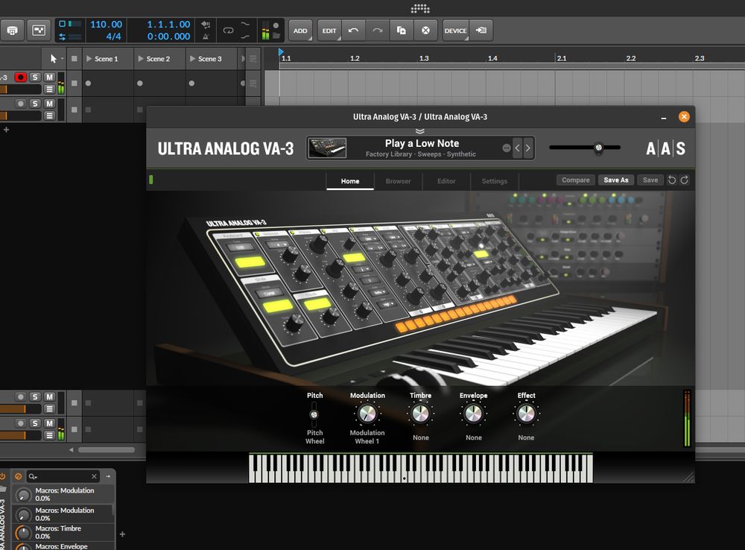Switch to the Settings tab in Ultra Analog
This screenshot has width=745, height=550.
click(494, 181)
